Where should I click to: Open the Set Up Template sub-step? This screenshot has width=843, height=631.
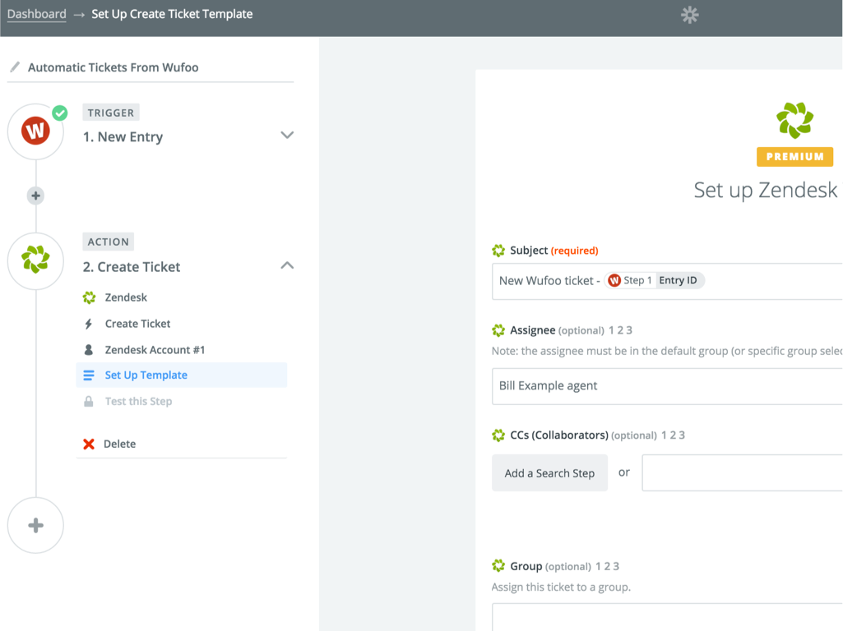[146, 375]
